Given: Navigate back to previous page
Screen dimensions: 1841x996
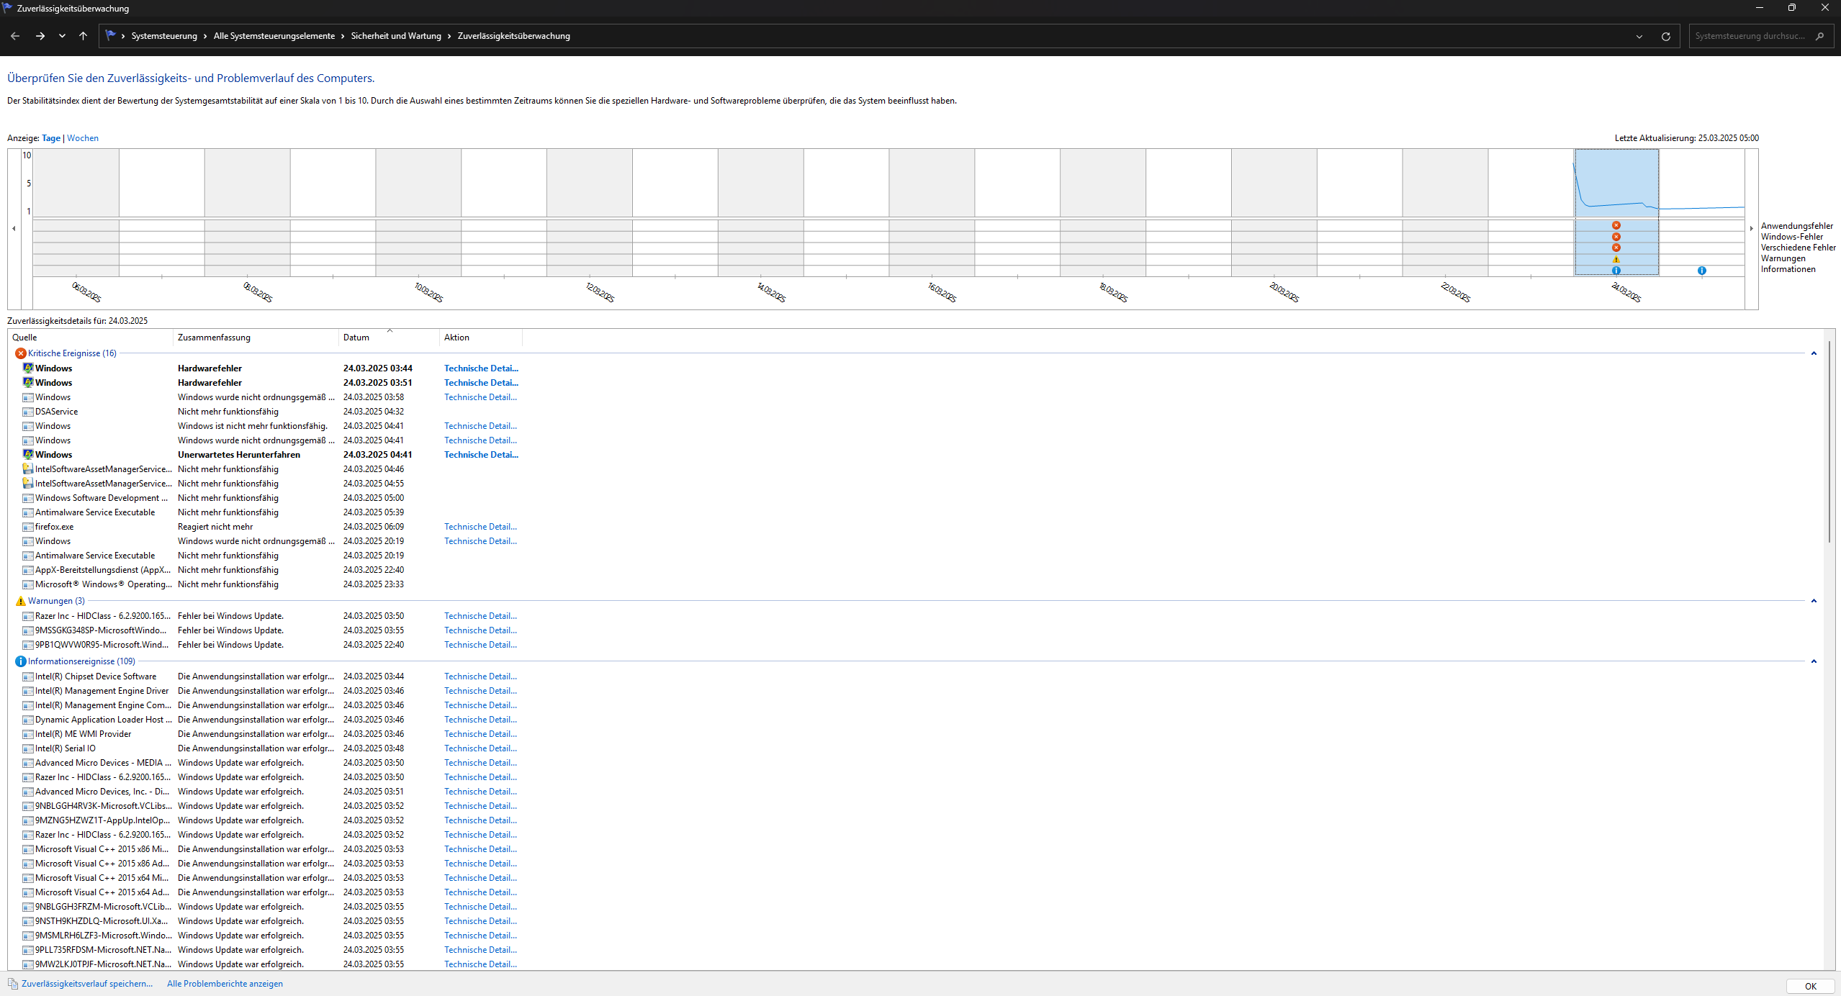Looking at the screenshot, I should (x=15, y=36).
